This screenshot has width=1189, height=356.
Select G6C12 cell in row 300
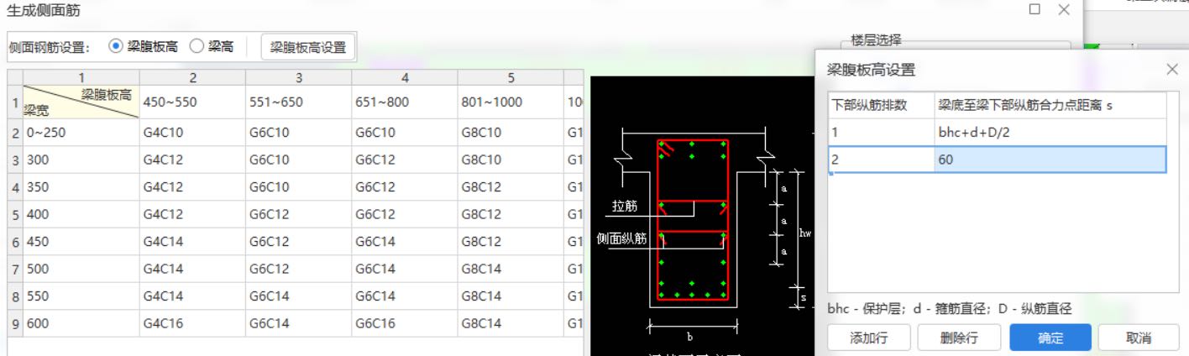coord(404,160)
